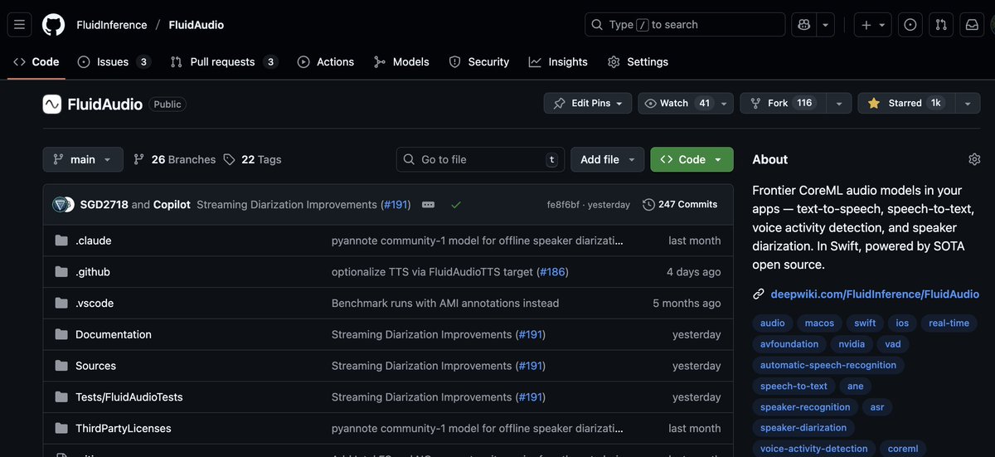Screen dimensions: 995x457
Task: Open the Tests/FluidAudioTests folder
Action: coord(129,397)
